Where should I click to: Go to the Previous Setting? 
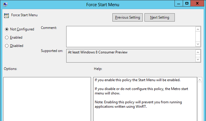tap(128, 17)
